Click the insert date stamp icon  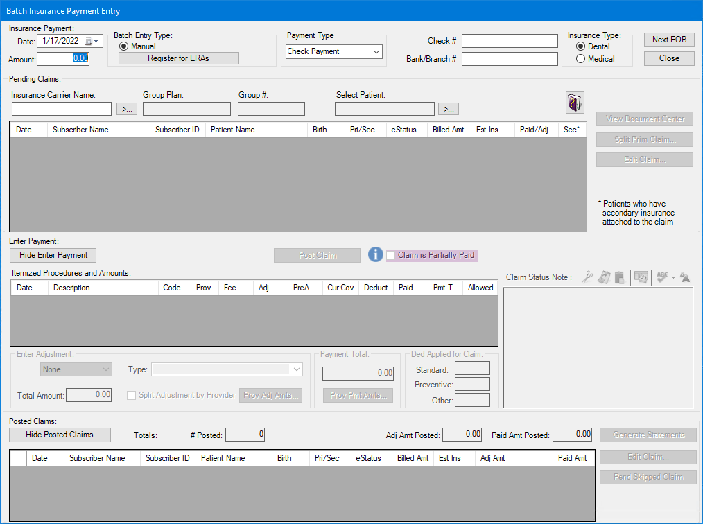click(641, 277)
